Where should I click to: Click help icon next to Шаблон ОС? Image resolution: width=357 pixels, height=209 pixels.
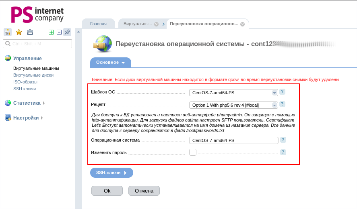(283, 92)
